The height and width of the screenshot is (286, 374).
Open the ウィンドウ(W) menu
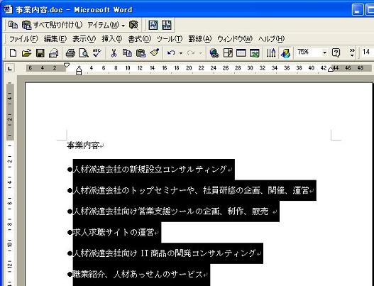click(235, 39)
